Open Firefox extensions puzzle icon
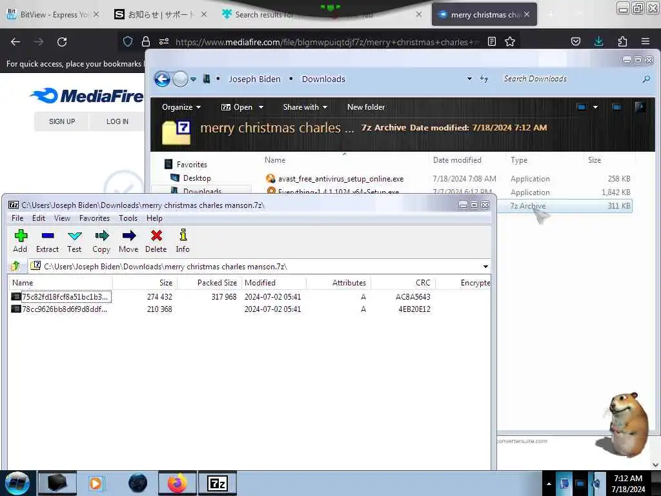The image size is (661, 496). (x=622, y=41)
